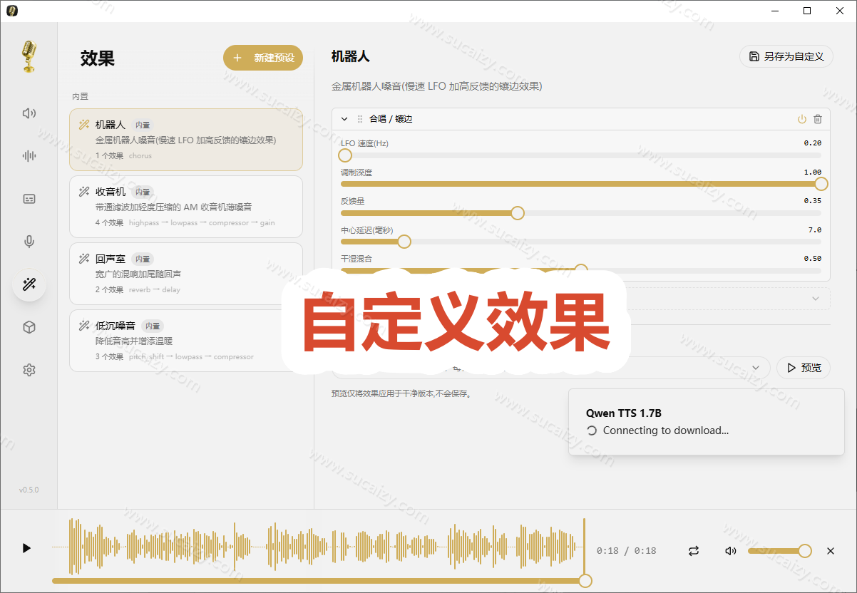The height and width of the screenshot is (593, 857).
Task: Click the audio waveform in the player
Action: pos(319,547)
